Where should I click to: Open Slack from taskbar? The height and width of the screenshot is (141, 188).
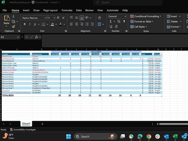(157, 137)
